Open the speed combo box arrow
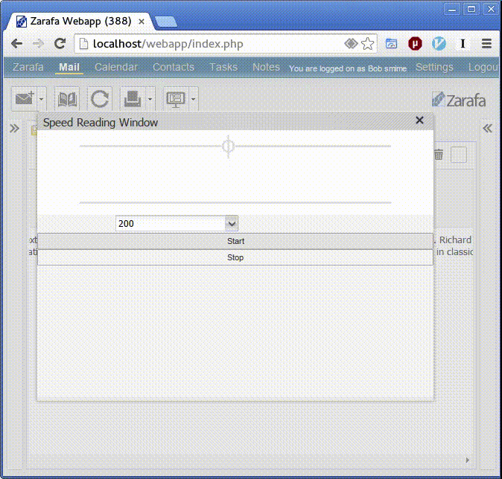The height and width of the screenshot is (479, 502). pyautogui.click(x=232, y=224)
